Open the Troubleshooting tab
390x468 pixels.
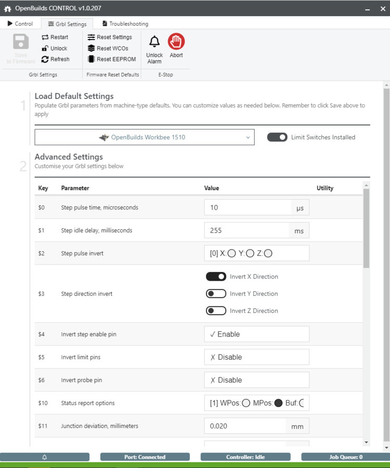point(125,23)
